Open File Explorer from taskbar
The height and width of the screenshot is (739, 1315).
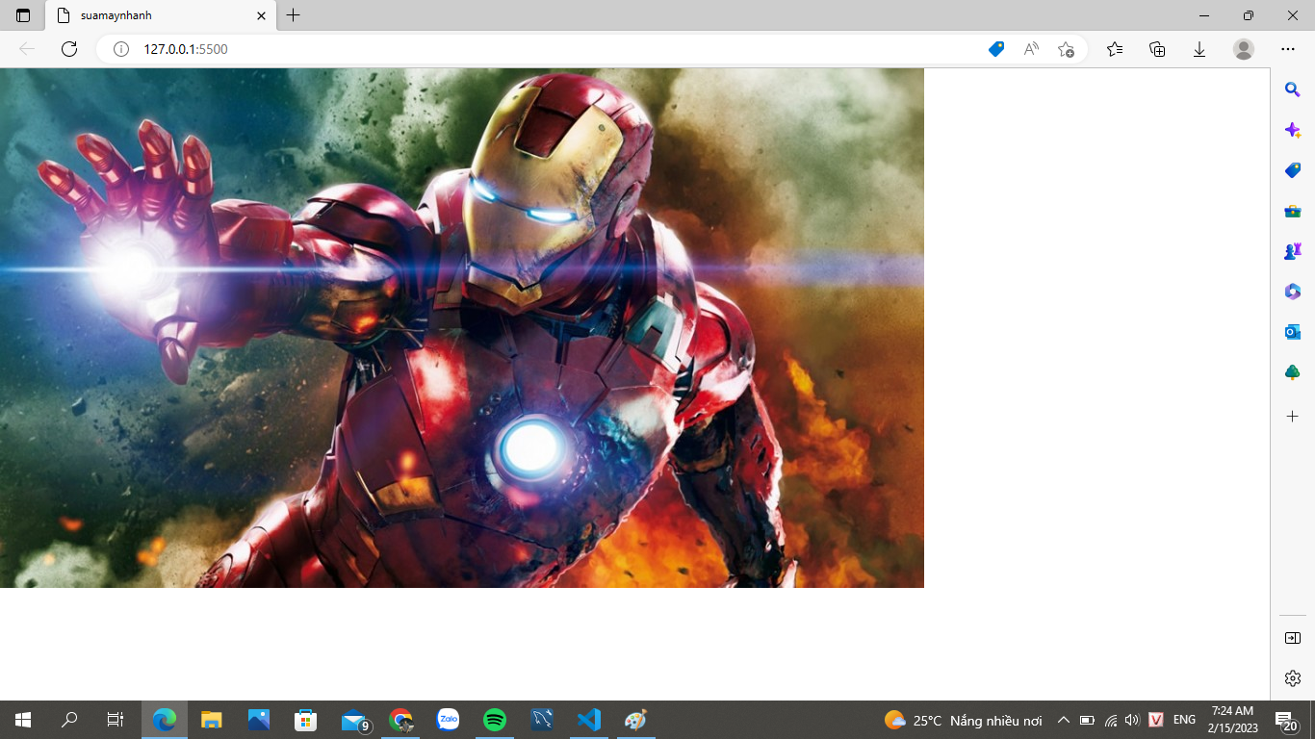212,720
